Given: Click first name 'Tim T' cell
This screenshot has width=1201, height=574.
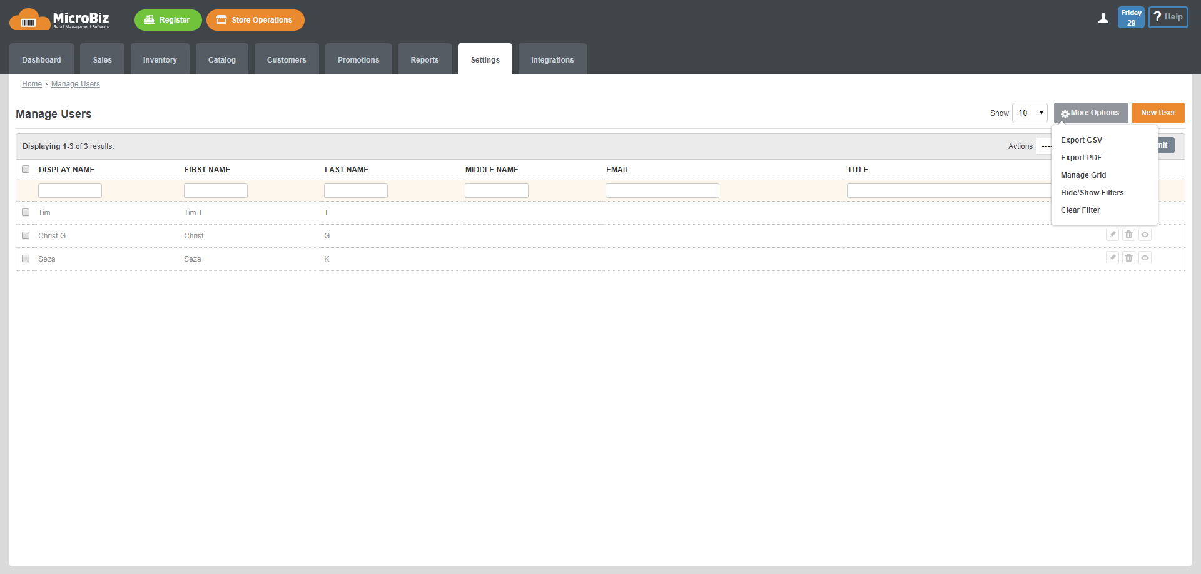Looking at the screenshot, I should [x=193, y=213].
